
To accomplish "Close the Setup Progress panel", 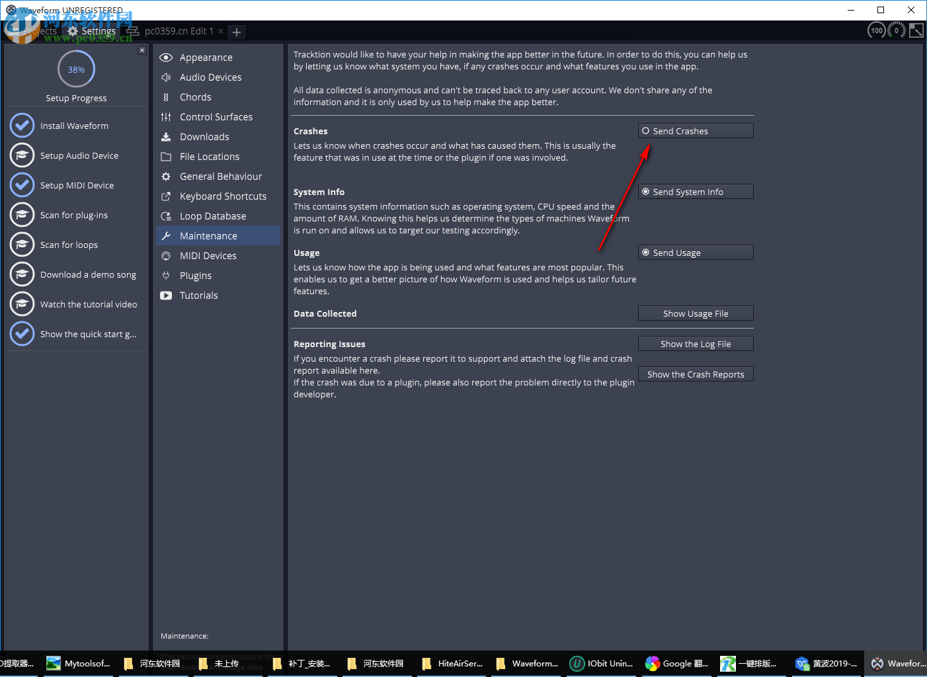I will point(142,50).
